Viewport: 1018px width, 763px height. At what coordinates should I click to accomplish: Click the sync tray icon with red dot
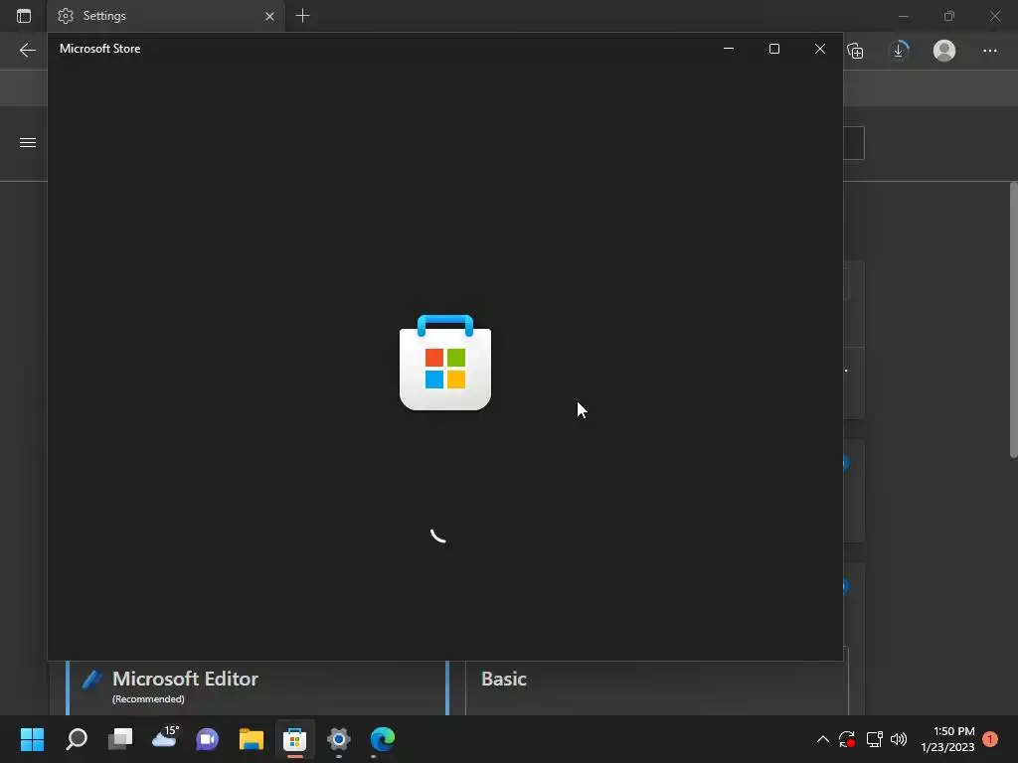(x=847, y=739)
